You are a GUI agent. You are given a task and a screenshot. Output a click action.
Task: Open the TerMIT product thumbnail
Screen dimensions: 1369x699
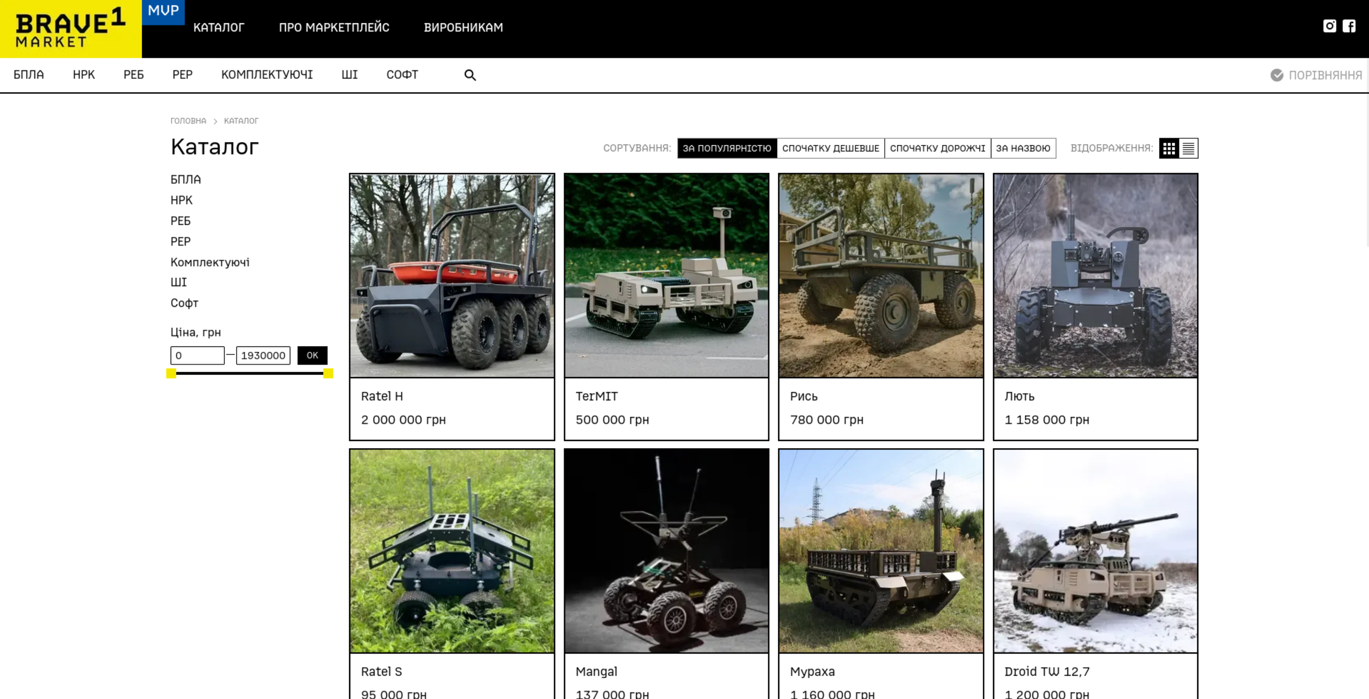tap(666, 275)
